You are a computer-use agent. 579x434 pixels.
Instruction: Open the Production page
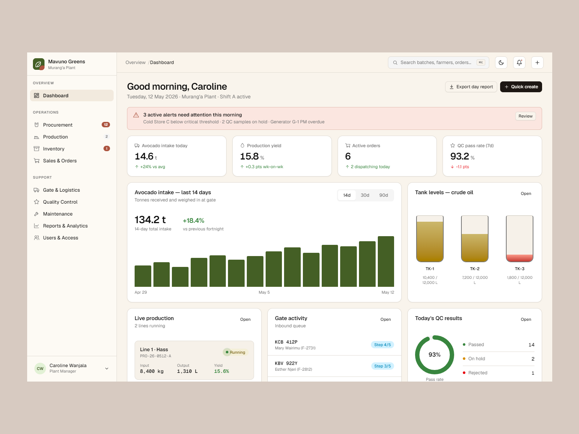[72, 137]
